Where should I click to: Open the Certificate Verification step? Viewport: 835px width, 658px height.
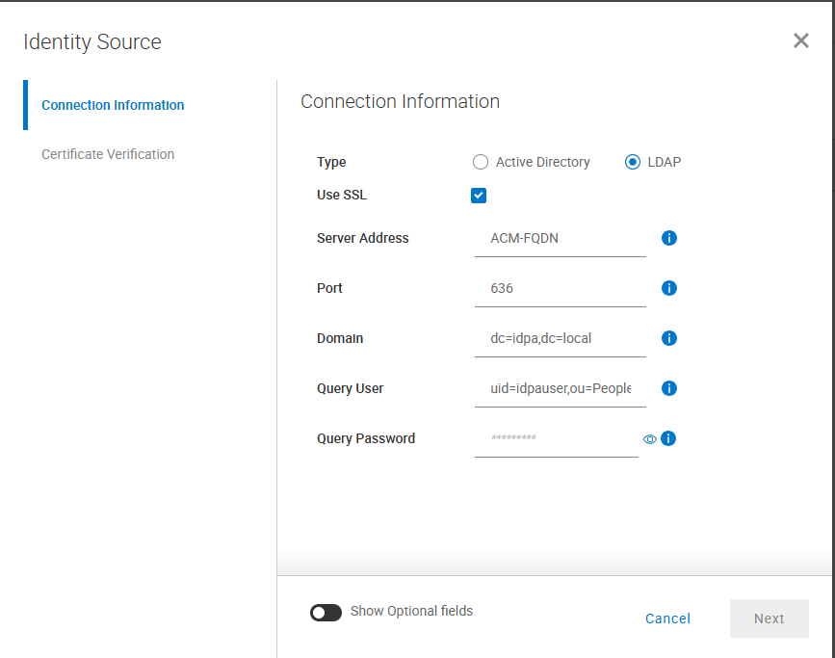click(x=107, y=154)
